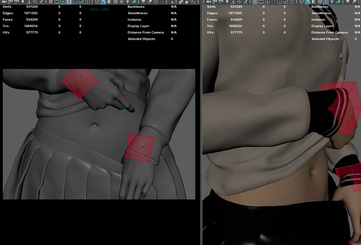The image size is (361, 245).
Task: Disable Resolution Gate in left viewport toolbar
Action: (x=63, y=2)
